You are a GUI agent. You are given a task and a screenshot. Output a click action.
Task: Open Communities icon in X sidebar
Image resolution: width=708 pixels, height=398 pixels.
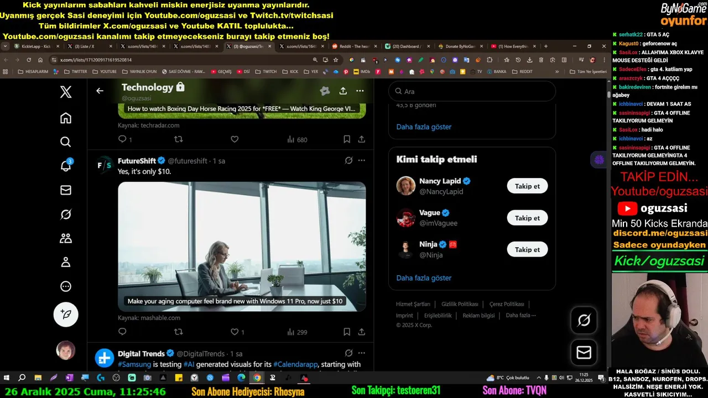point(65,238)
